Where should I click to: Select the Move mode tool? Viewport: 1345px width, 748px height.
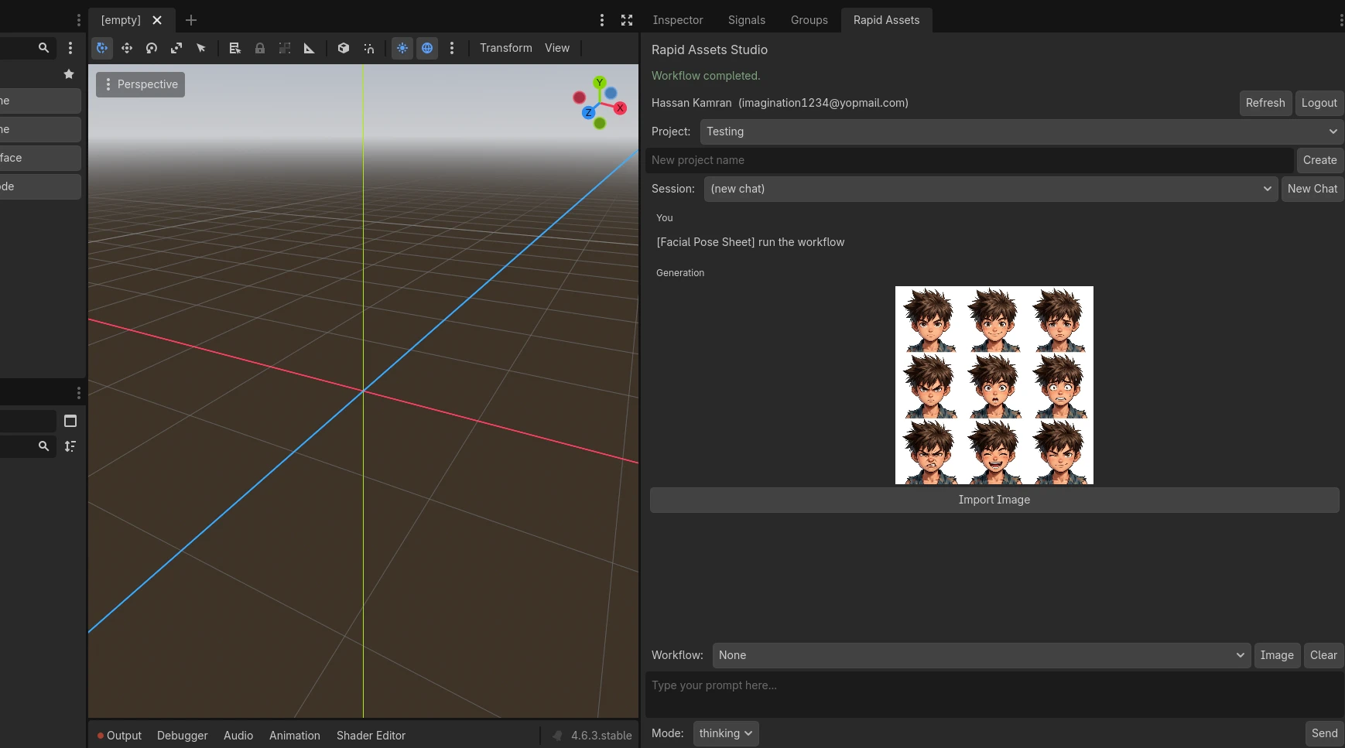click(x=127, y=48)
